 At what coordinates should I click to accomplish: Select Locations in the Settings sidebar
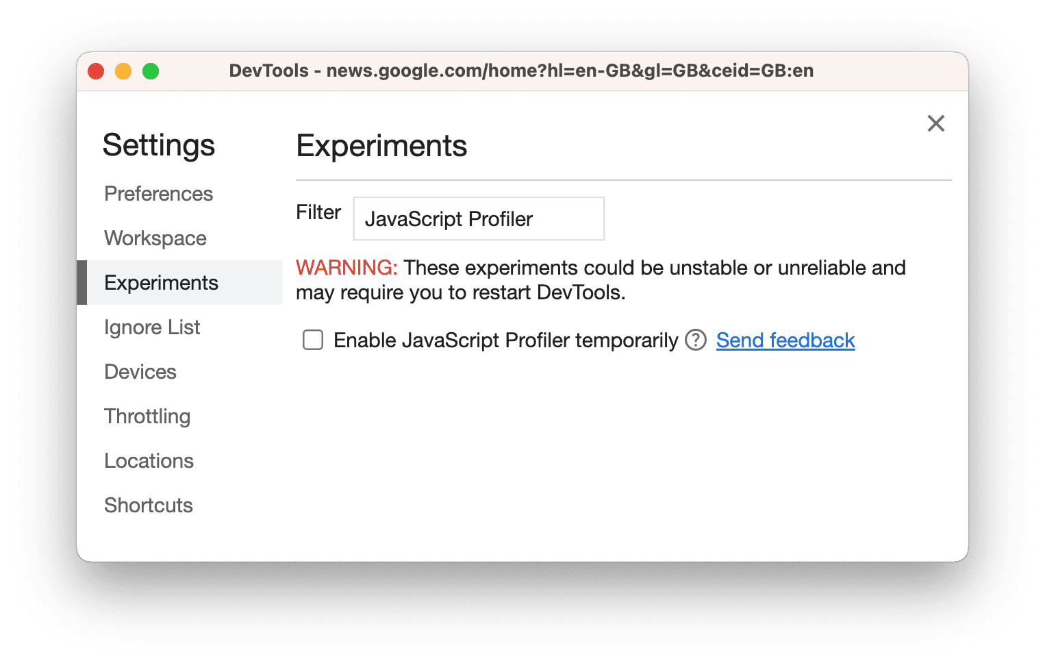click(149, 461)
